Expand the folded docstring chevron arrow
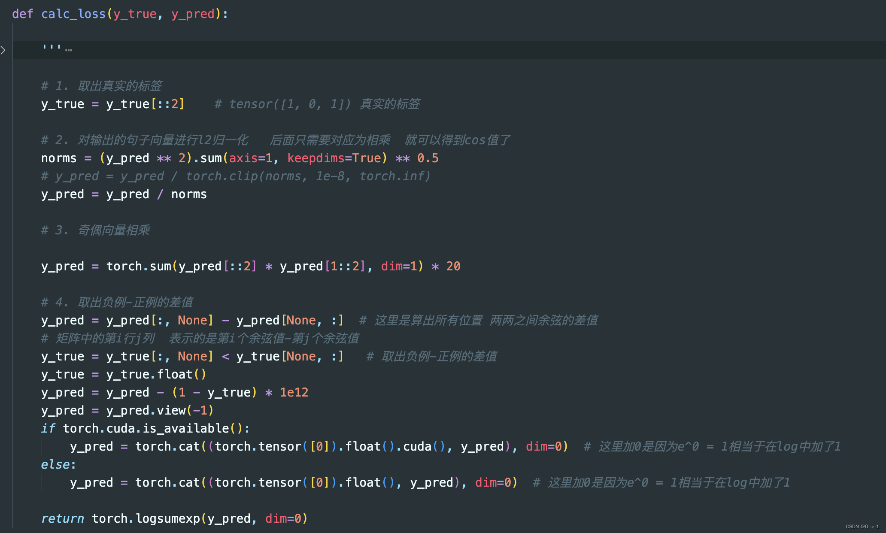886x533 pixels. (x=3, y=50)
